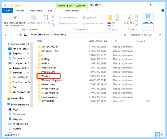The width and height of the screenshot is (167, 139).
Task: Open the New item dropdown
Action: (118, 16)
